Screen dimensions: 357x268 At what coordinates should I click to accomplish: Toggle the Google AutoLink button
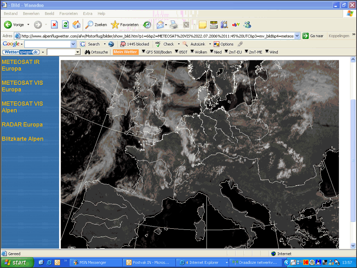pyautogui.click(x=194, y=44)
